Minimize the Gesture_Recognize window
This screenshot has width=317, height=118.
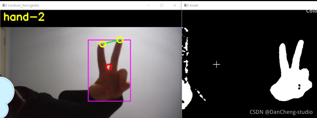(149, 6)
